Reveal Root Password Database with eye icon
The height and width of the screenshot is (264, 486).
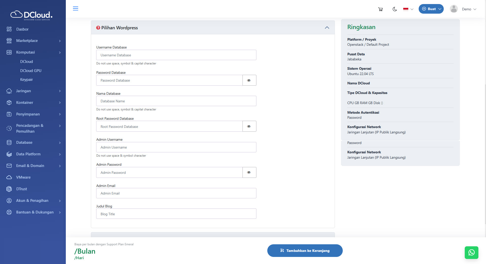click(249, 126)
